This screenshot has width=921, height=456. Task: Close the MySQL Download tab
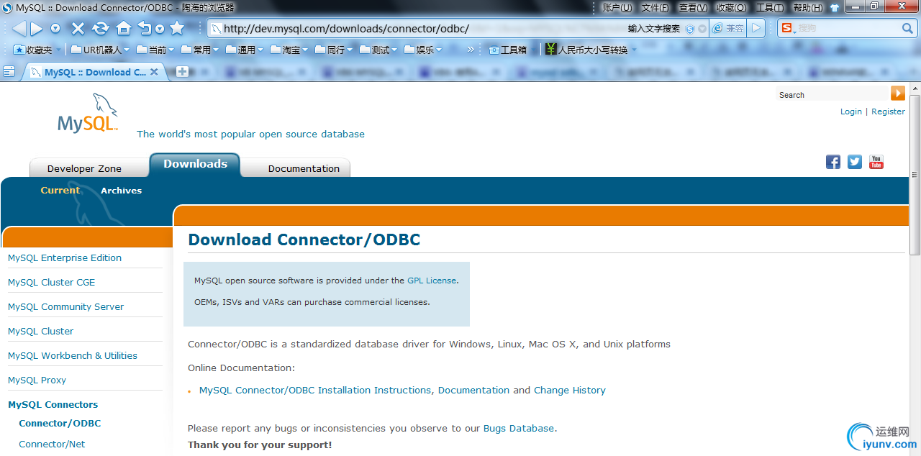tap(154, 72)
